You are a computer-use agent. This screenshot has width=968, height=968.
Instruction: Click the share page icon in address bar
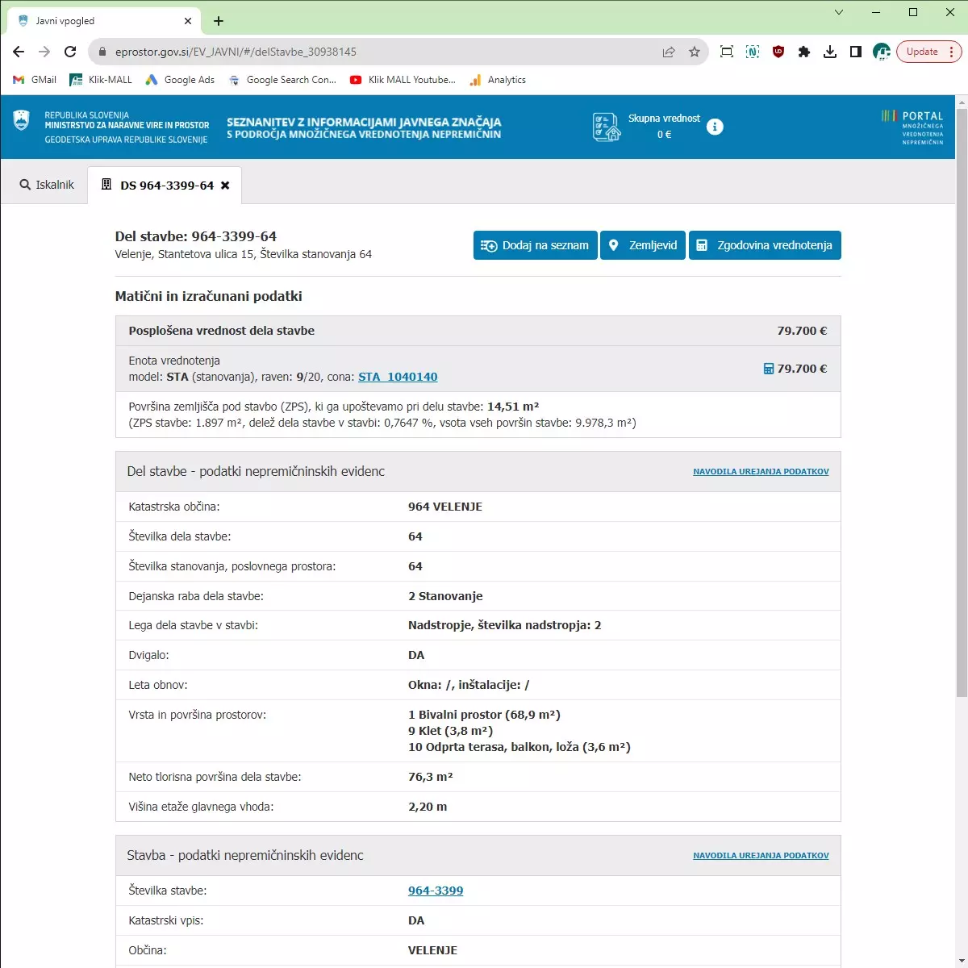pyautogui.click(x=669, y=52)
